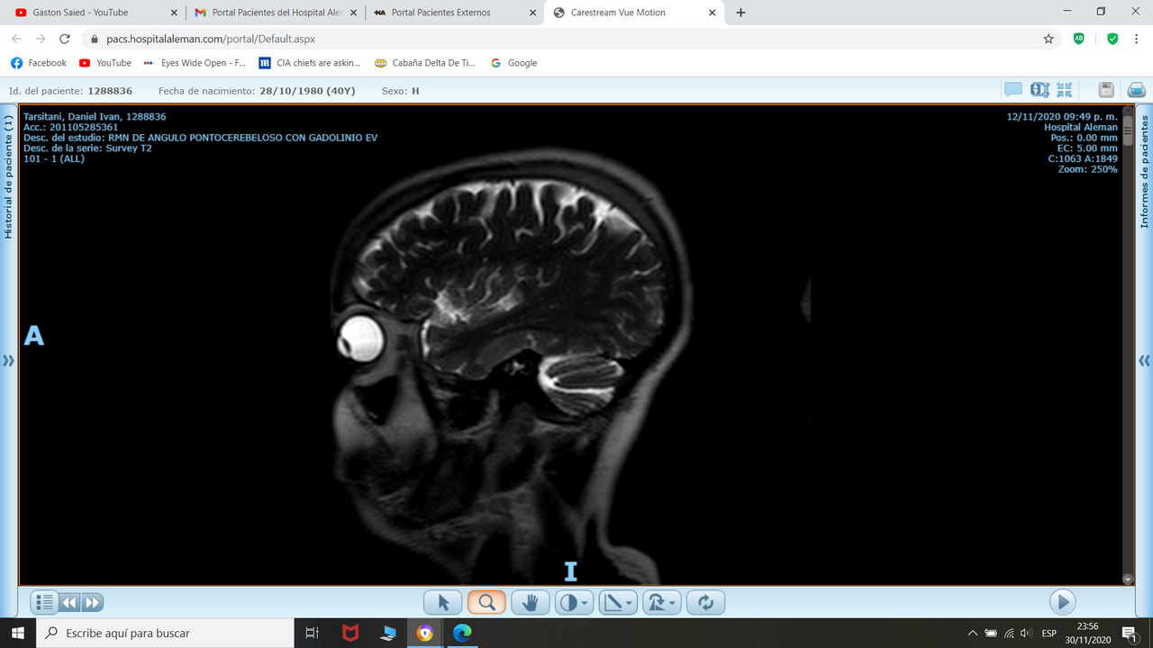Expand the Informes de pacientes side panel

coord(1145,171)
